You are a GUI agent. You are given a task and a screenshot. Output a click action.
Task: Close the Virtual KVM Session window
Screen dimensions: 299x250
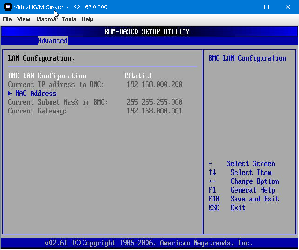point(288,7)
